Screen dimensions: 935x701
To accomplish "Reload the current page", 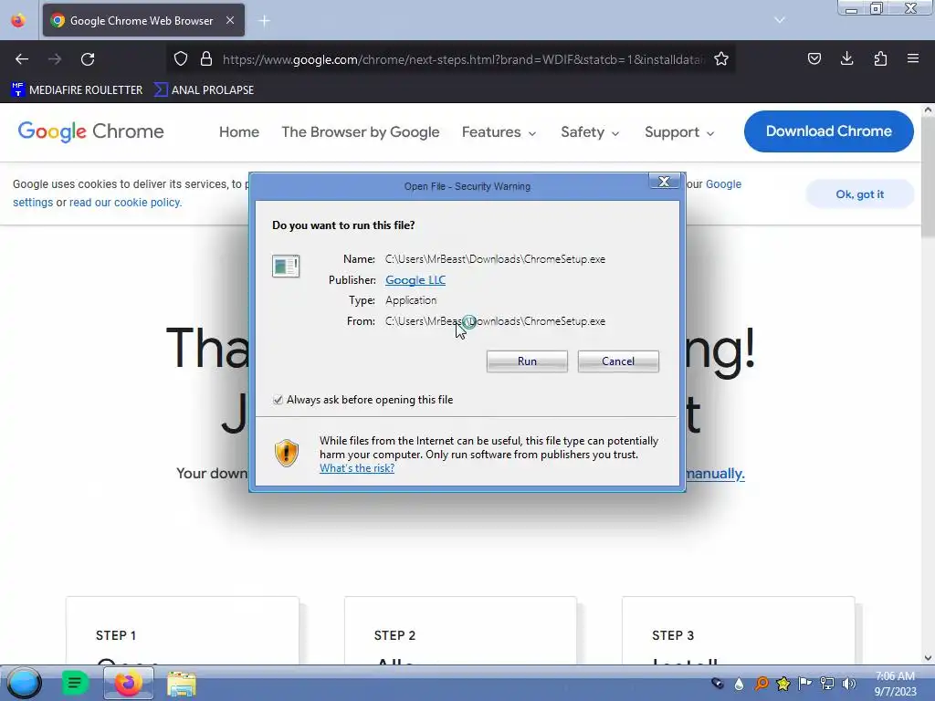I will [88, 59].
